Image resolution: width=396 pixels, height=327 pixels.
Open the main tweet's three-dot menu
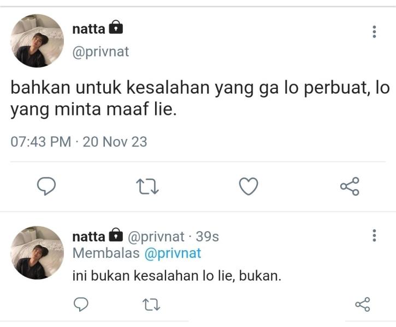374,32
